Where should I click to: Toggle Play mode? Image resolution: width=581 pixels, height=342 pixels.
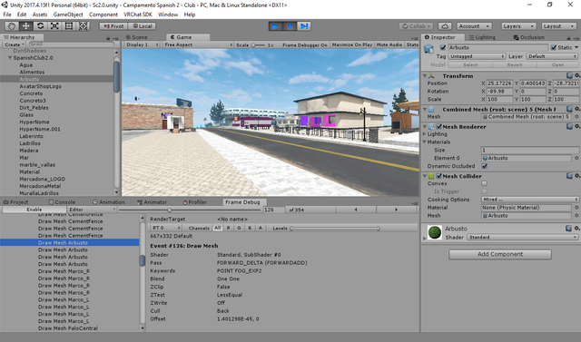pyautogui.click(x=275, y=26)
